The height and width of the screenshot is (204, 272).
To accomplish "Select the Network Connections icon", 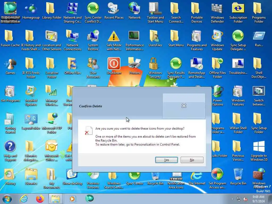I will tap(73, 41).
